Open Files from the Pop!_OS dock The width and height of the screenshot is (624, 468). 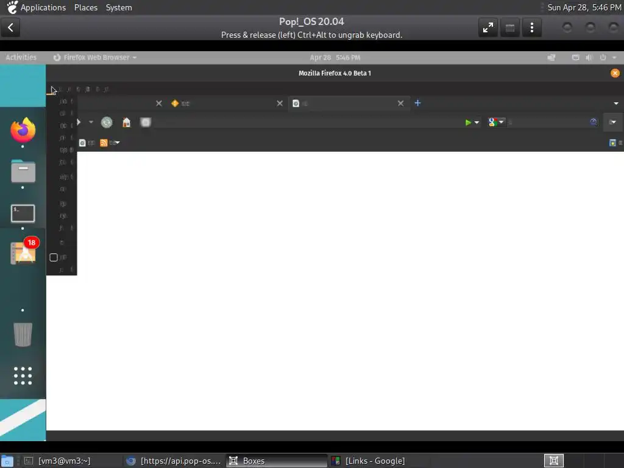[23, 171]
